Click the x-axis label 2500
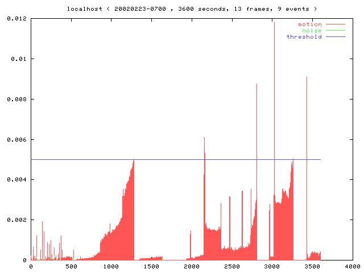This screenshot has height=273, width=364. (x=231, y=266)
